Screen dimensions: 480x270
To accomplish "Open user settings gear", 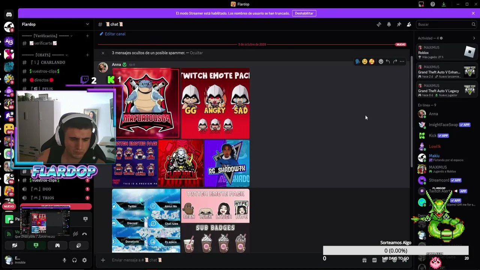I will 85,260.
